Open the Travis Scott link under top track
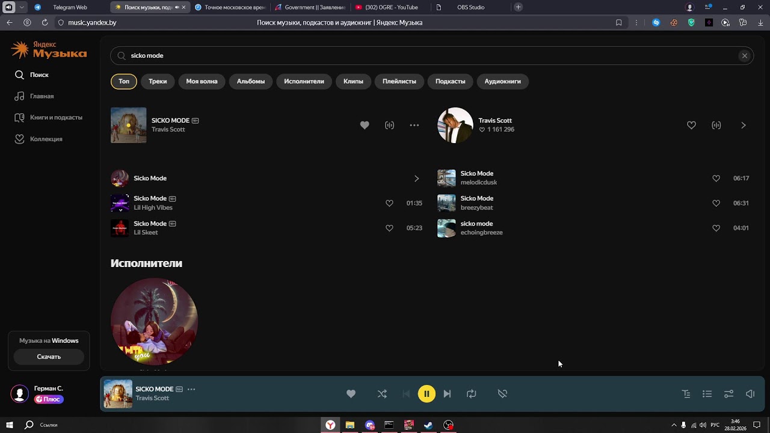 (x=168, y=130)
